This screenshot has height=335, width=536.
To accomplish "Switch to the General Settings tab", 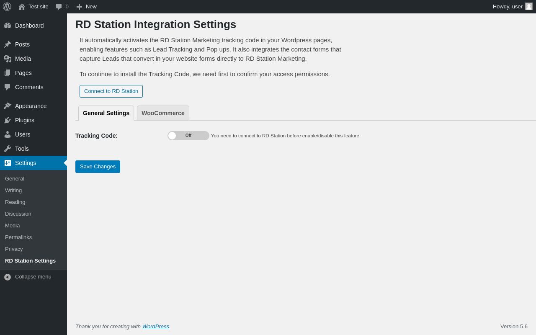I will point(106,113).
